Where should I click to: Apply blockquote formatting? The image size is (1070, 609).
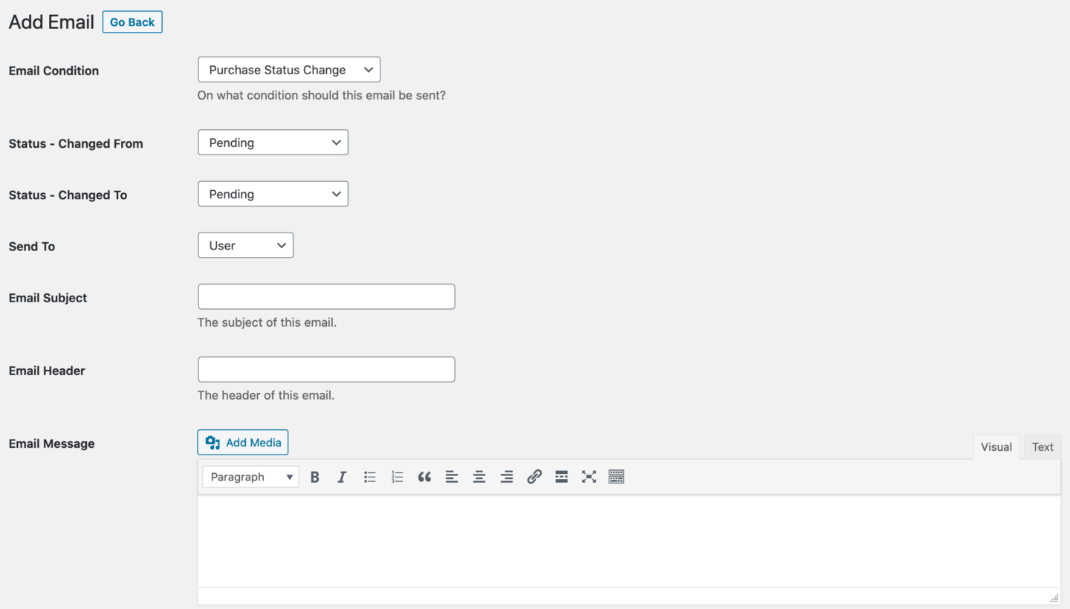click(424, 476)
